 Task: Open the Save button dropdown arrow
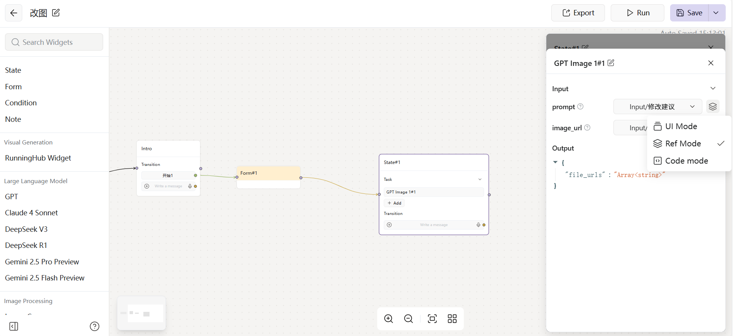(x=716, y=13)
